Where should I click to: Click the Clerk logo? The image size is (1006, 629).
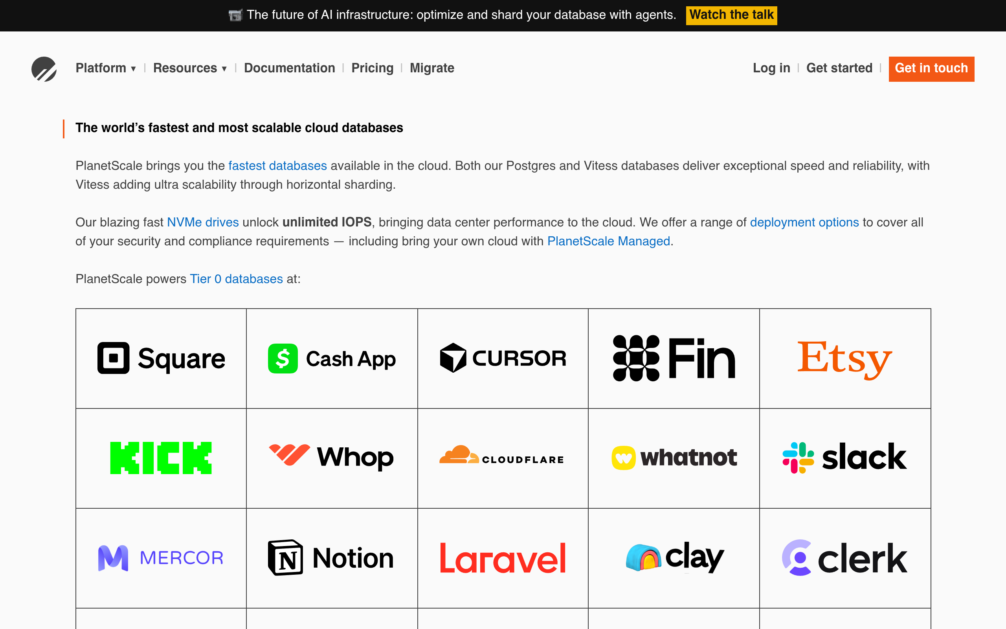845,558
